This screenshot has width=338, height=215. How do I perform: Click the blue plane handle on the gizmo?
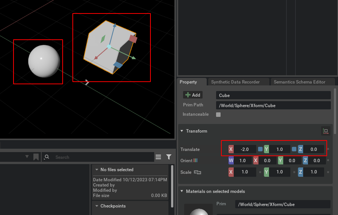(118, 64)
